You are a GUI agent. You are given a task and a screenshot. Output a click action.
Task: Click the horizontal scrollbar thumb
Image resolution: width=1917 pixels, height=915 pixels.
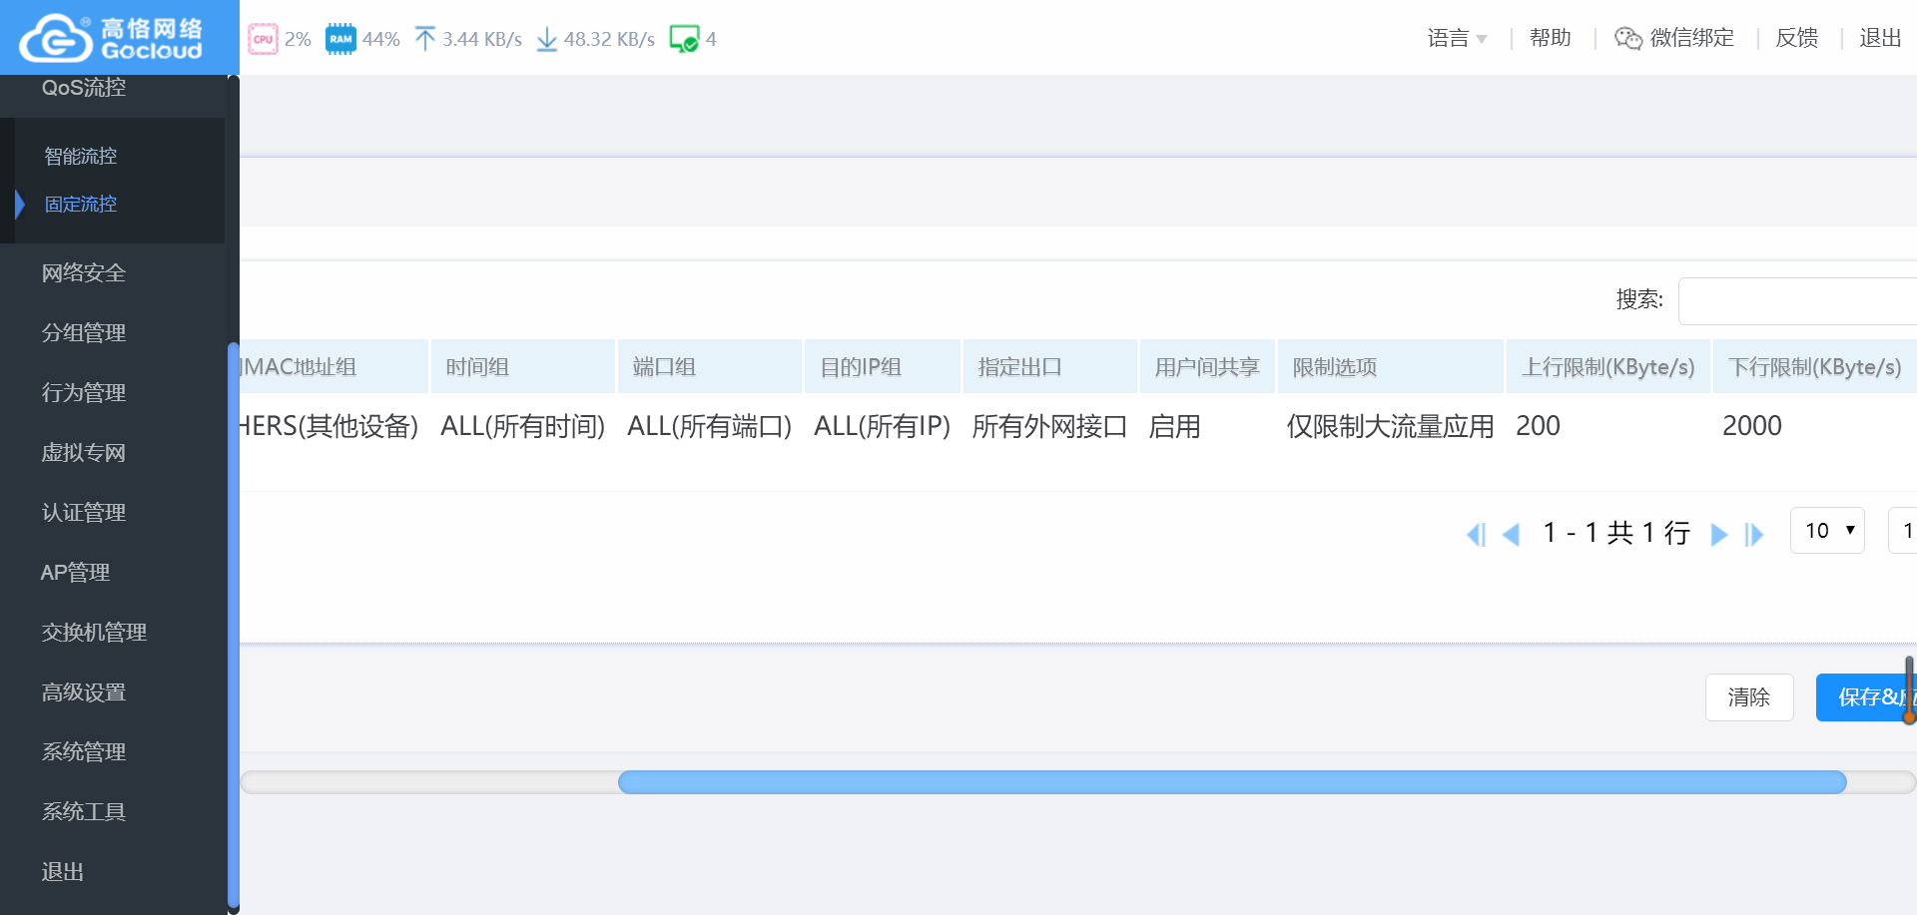(1232, 782)
